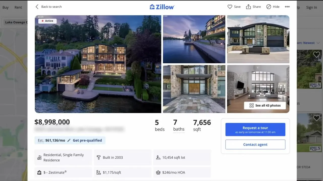Click the Back to search arrow

tap(37, 7)
